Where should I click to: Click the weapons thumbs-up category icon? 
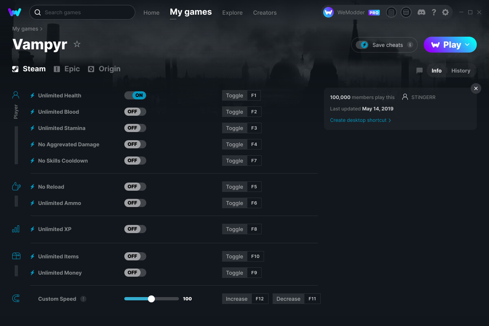(16, 187)
